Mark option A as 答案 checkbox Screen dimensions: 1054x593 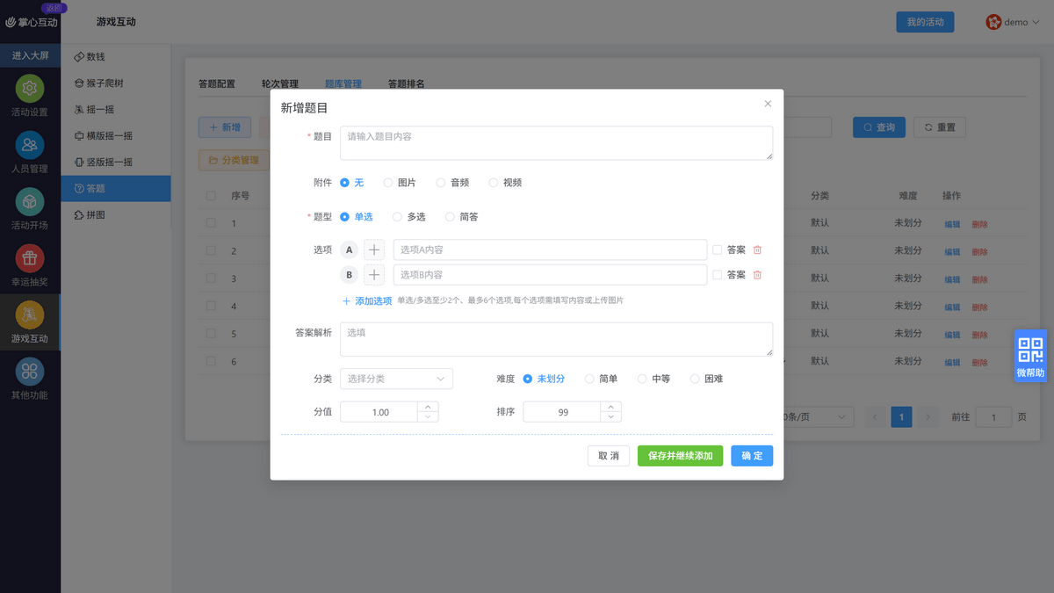tap(718, 250)
